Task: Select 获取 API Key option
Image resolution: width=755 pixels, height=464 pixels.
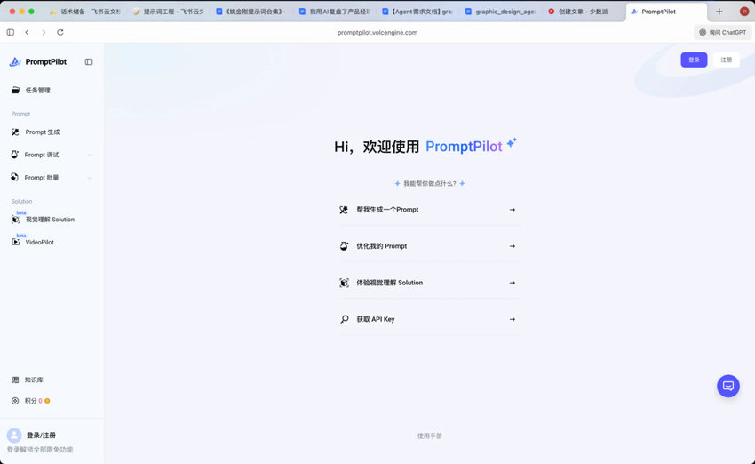Action: (x=430, y=319)
